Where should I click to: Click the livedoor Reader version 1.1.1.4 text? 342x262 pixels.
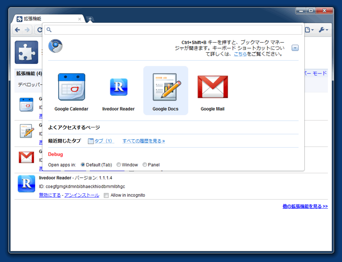click(x=76, y=178)
